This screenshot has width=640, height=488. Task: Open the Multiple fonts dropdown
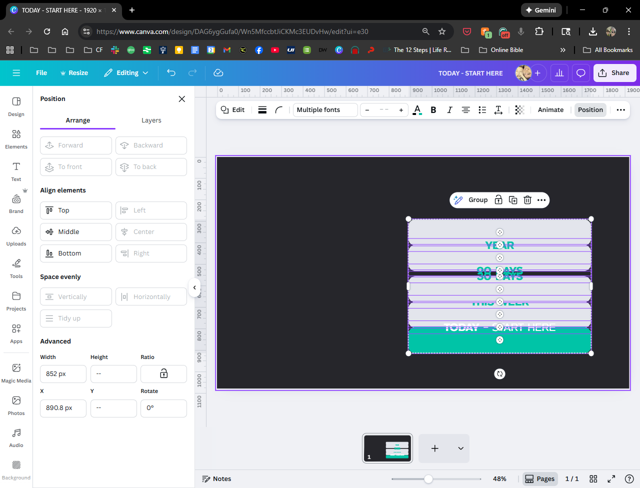[325, 110]
